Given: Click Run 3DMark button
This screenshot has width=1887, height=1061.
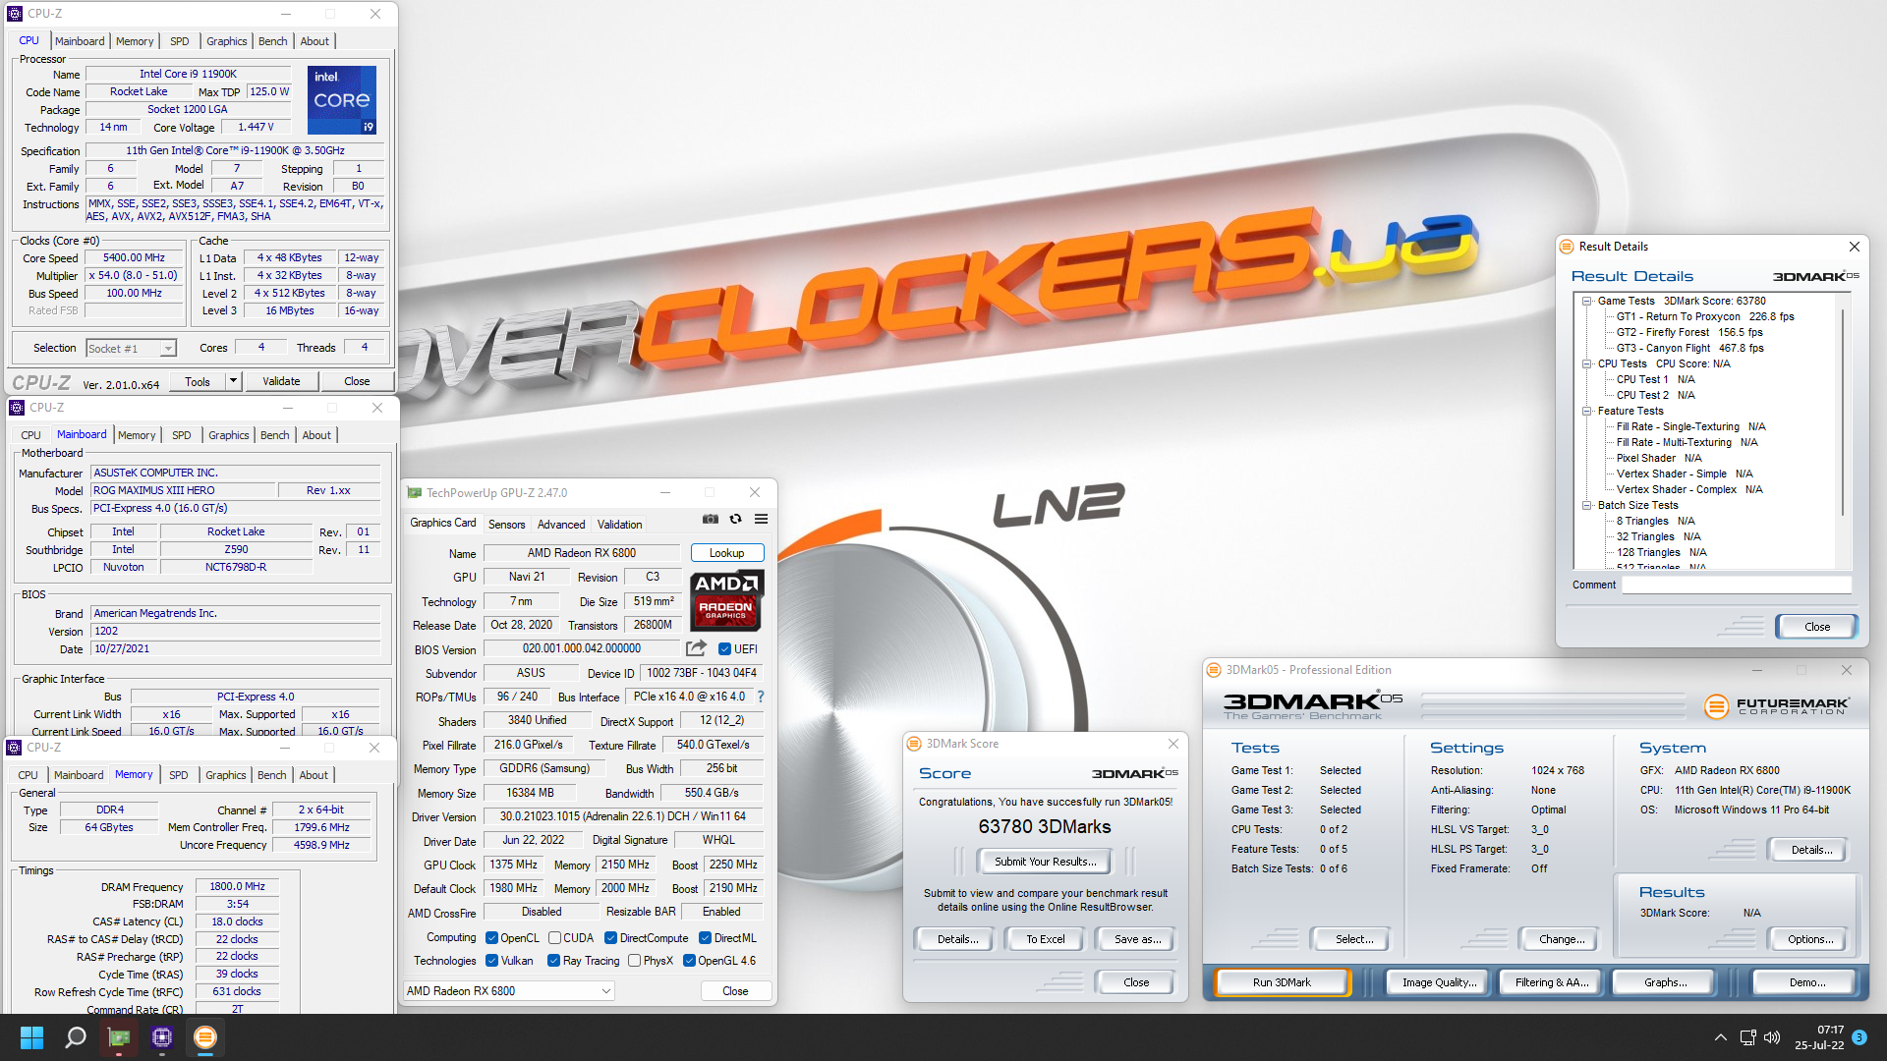Looking at the screenshot, I should (1282, 982).
